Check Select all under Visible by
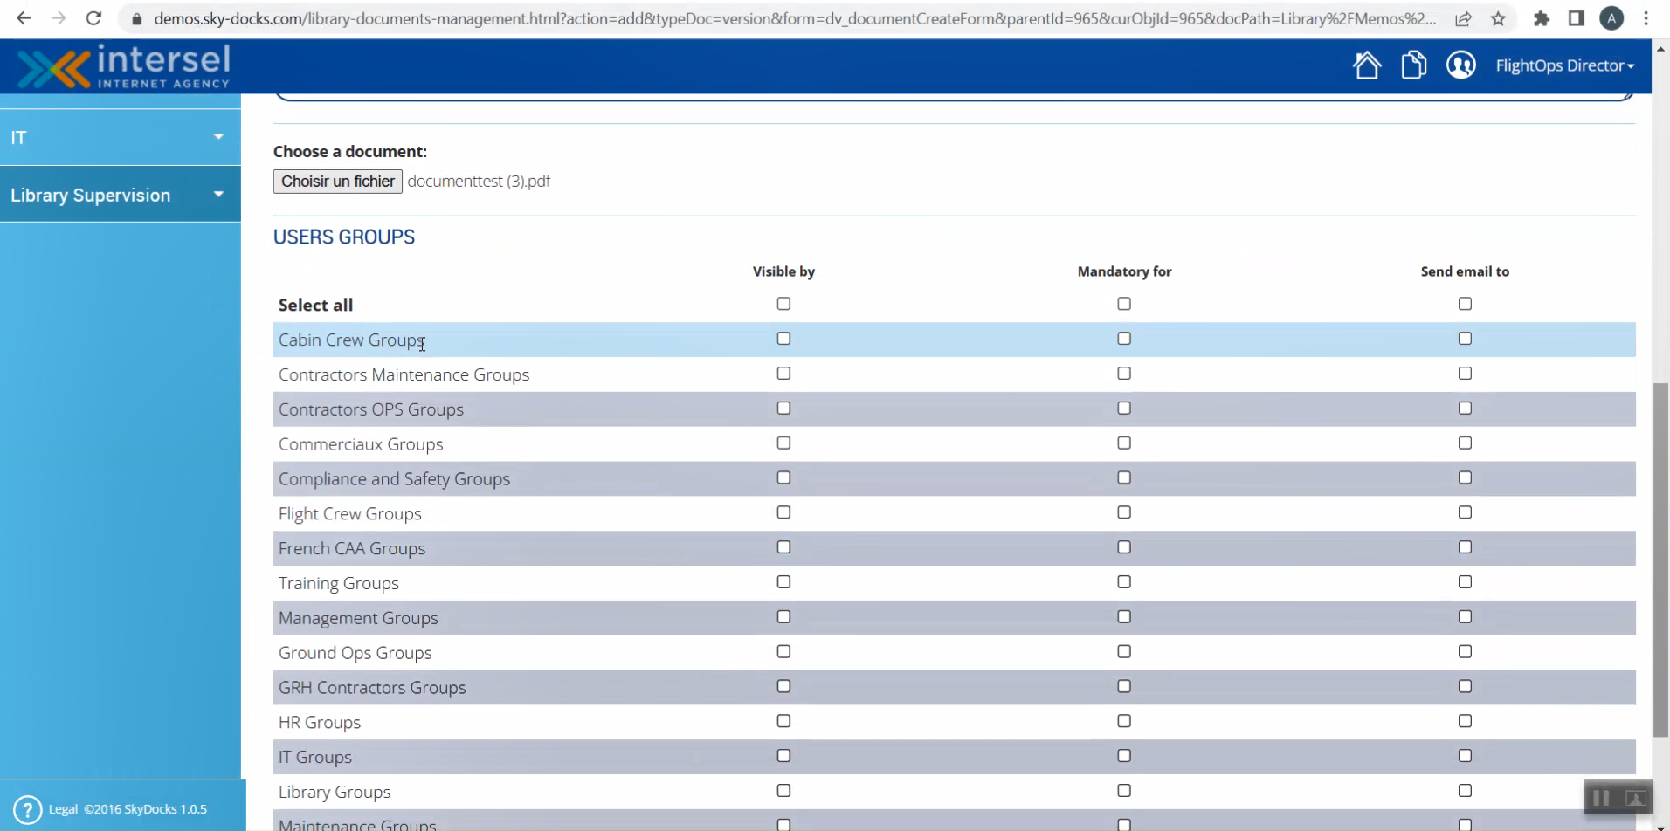The image size is (1670, 831). [783, 304]
